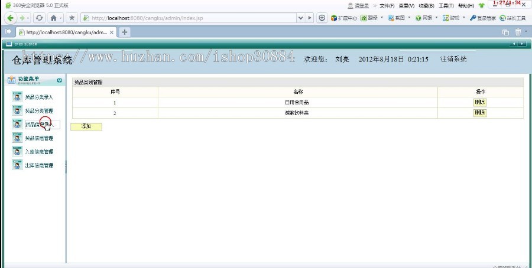Open the 游戏 dropdown arrow

click(464, 17)
